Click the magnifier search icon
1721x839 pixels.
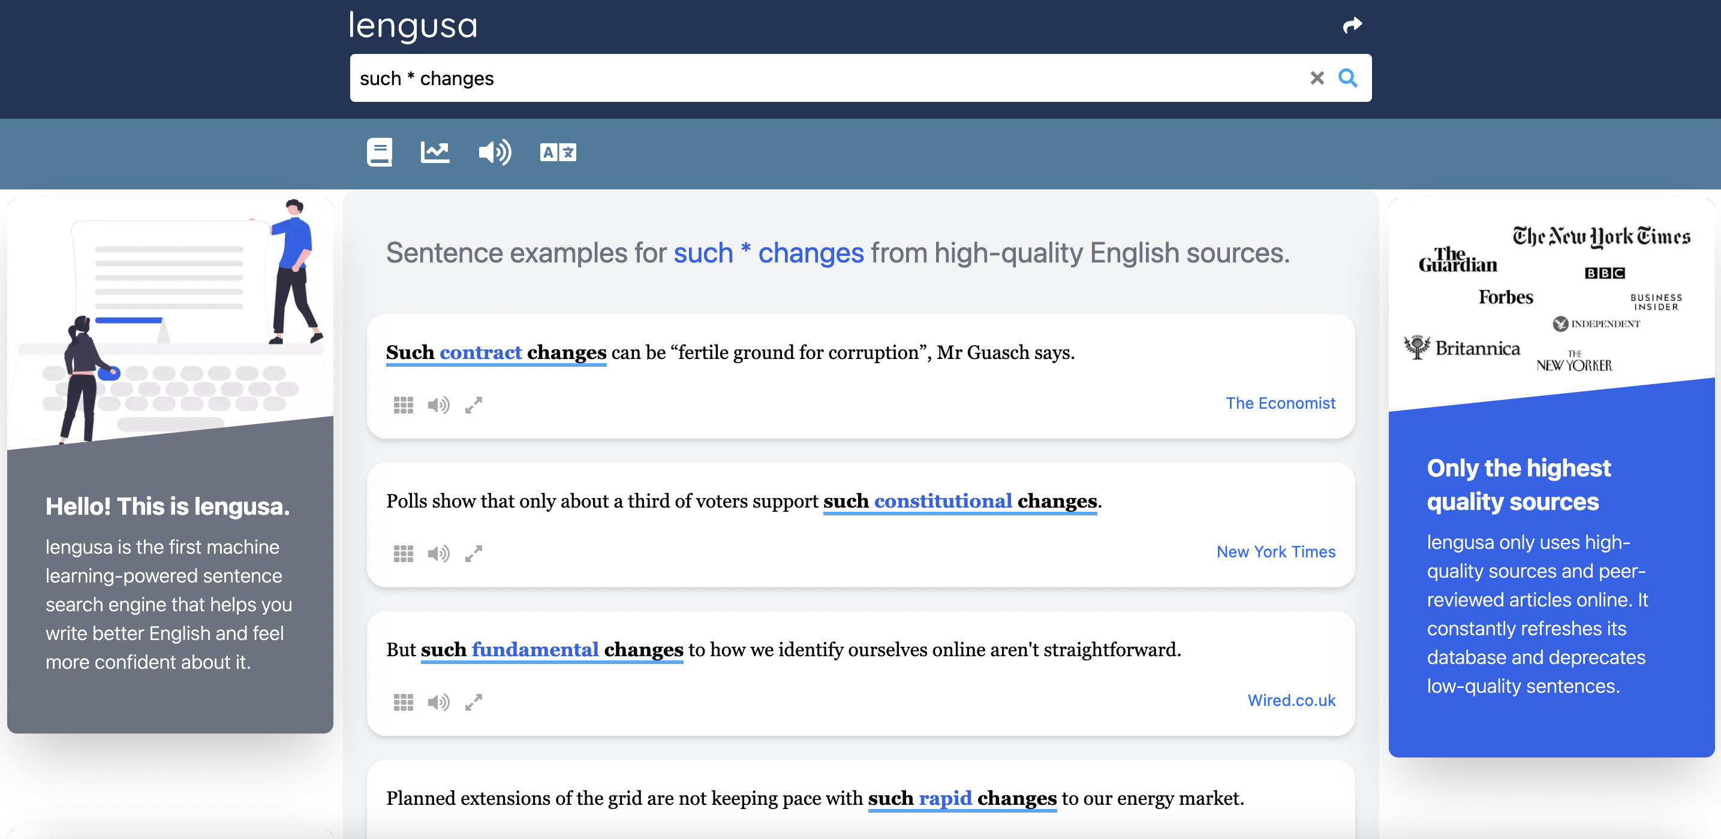coord(1347,78)
